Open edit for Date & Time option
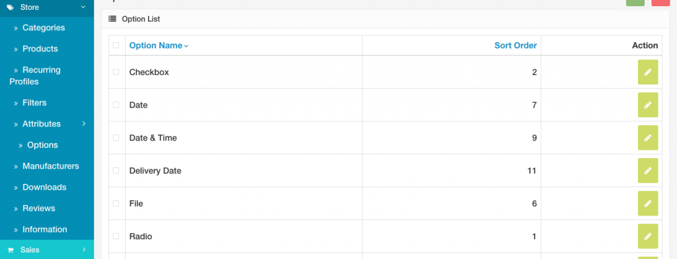Screen dimensions: 677x259 648,138
